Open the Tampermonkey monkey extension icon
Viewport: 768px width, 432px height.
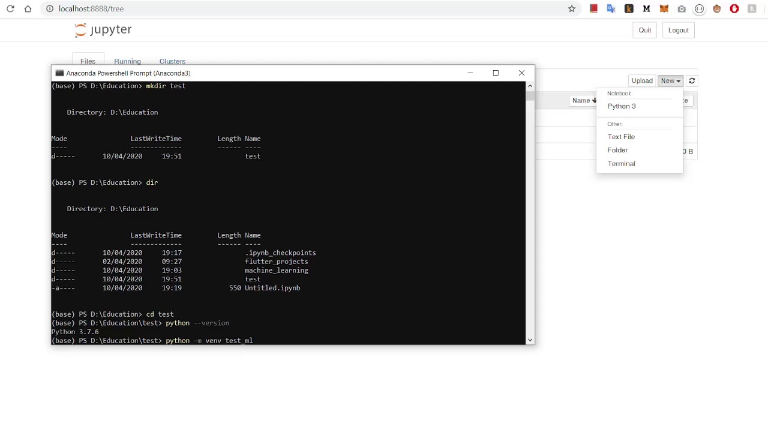click(x=716, y=9)
